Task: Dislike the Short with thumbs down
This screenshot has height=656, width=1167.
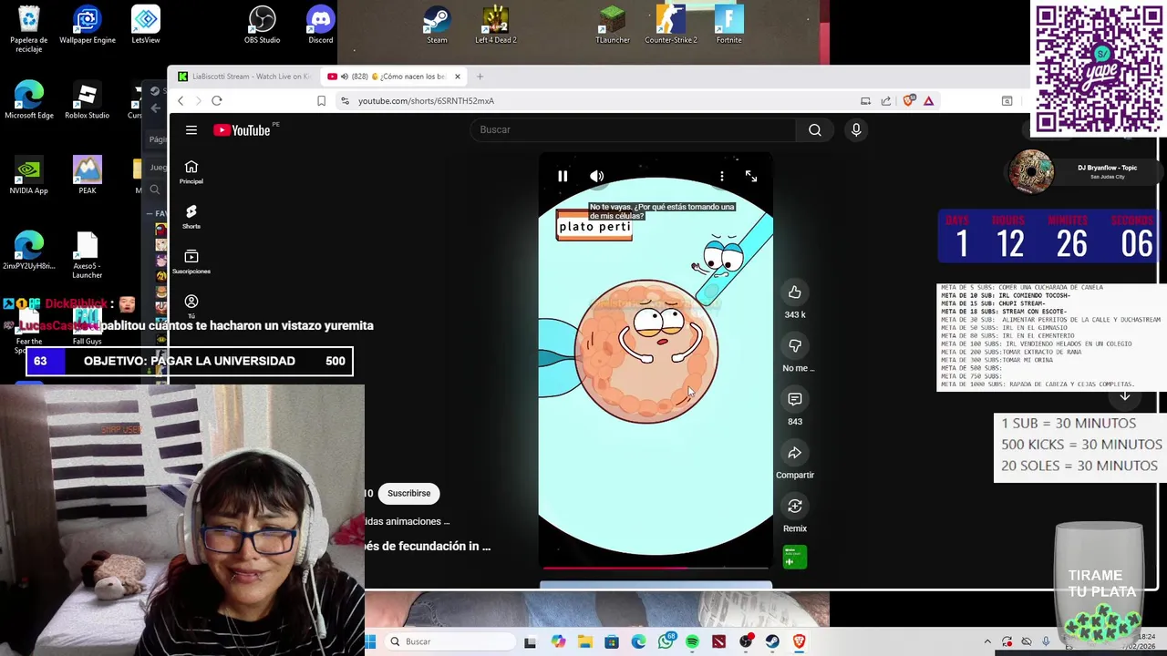Action: pos(795,345)
